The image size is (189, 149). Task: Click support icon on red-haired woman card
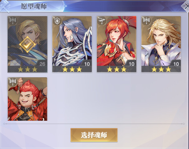pyautogui.click(x=102, y=21)
